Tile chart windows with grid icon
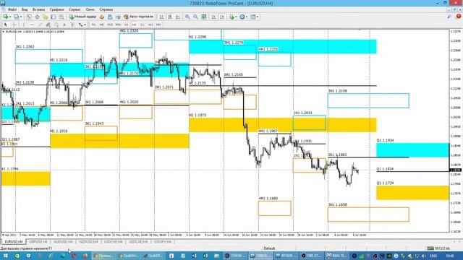 click(x=204, y=17)
